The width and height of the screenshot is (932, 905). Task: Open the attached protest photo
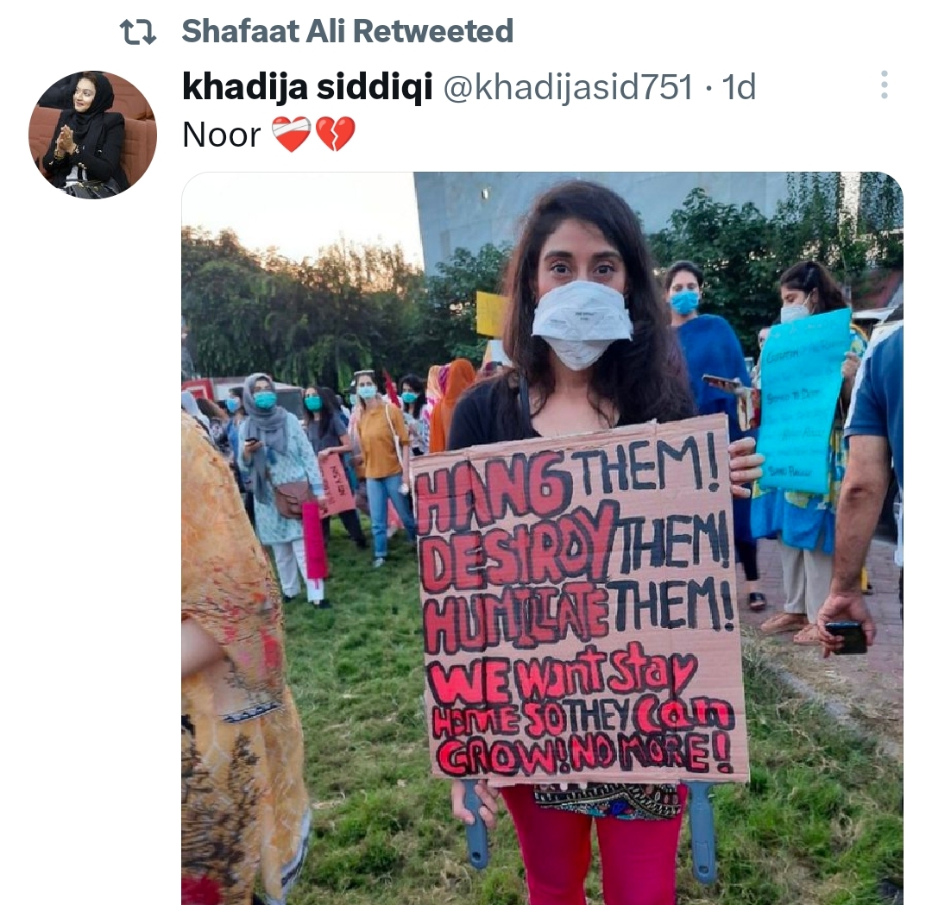pos(542,538)
